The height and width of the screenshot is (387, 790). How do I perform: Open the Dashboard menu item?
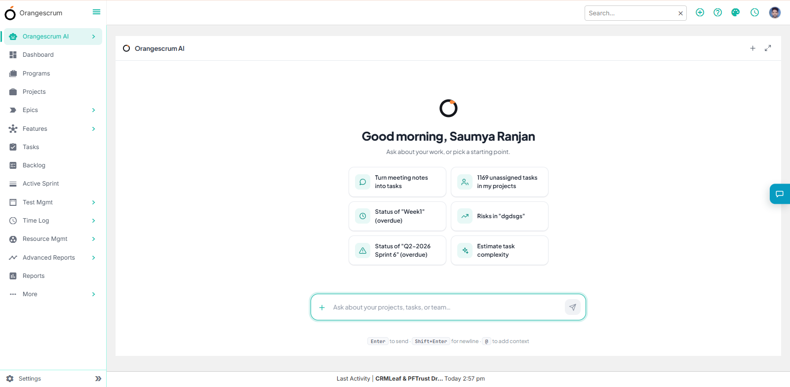click(x=53, y=55)
